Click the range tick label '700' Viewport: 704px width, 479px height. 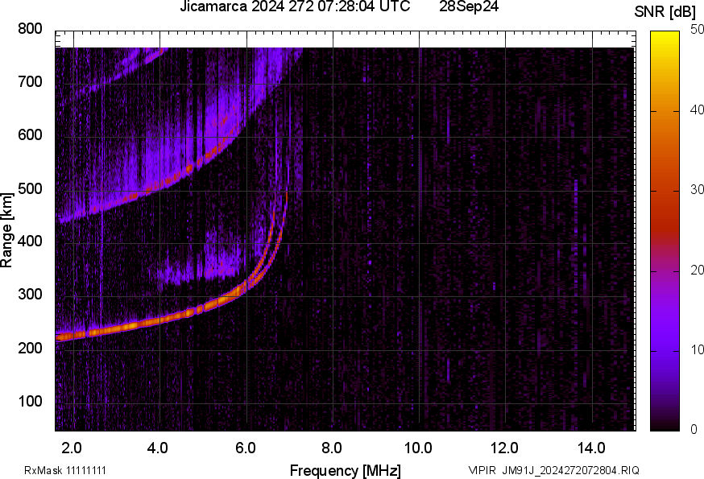point(30,81)
